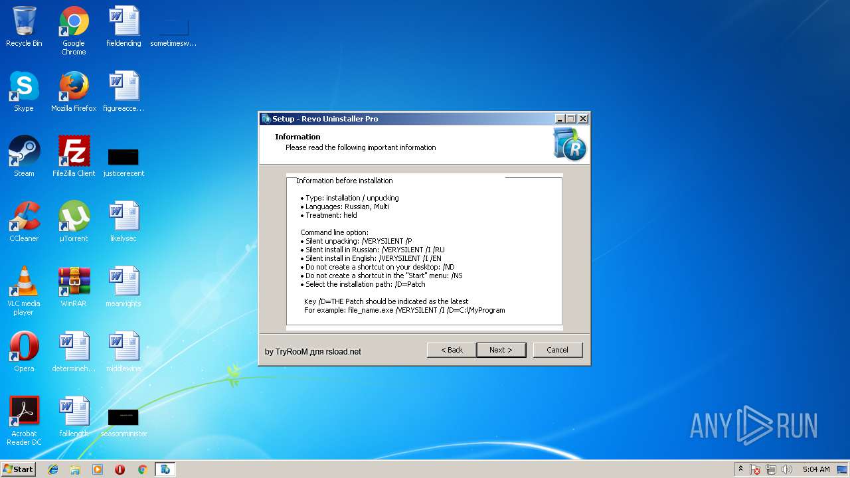Click the Chrome icon in the taskbar
This screenshot has width=850, height=478.
click(142, 469)
